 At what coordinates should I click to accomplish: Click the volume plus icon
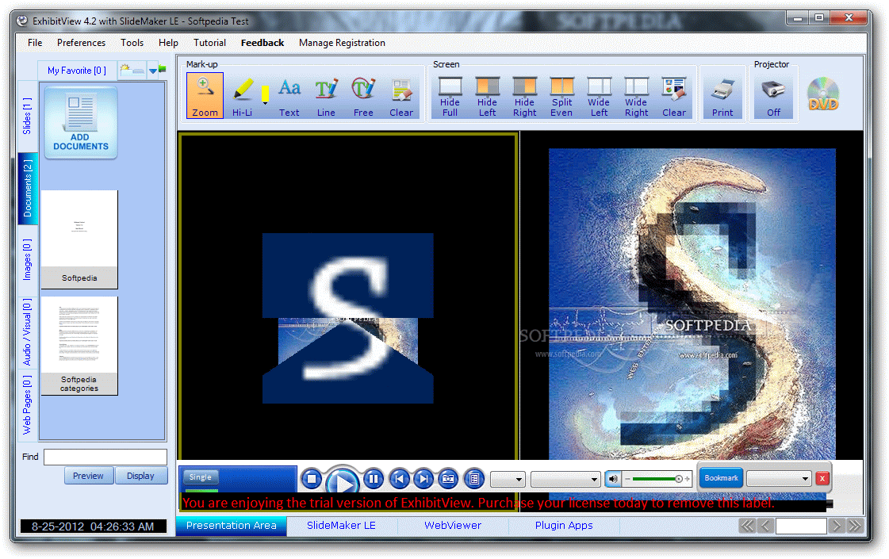coord(687,479)
